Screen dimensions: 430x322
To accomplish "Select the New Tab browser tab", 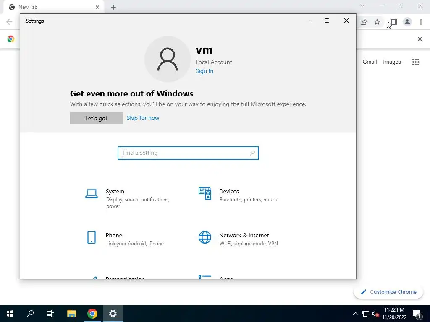I will click(x=52, y=7).
